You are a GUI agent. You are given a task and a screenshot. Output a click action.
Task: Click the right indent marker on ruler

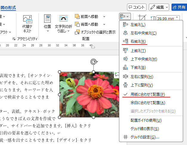[x=93, y=47]
